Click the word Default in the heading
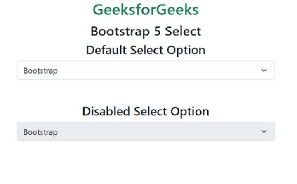Viewport: 297px width, 184px height. (x=106, y=50)
